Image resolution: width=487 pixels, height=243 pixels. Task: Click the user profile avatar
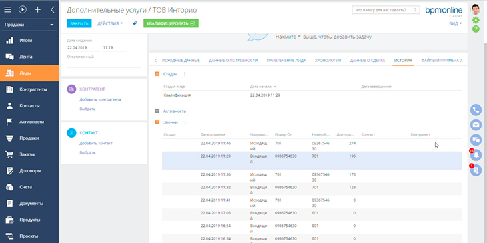click(x=476, y=9)
